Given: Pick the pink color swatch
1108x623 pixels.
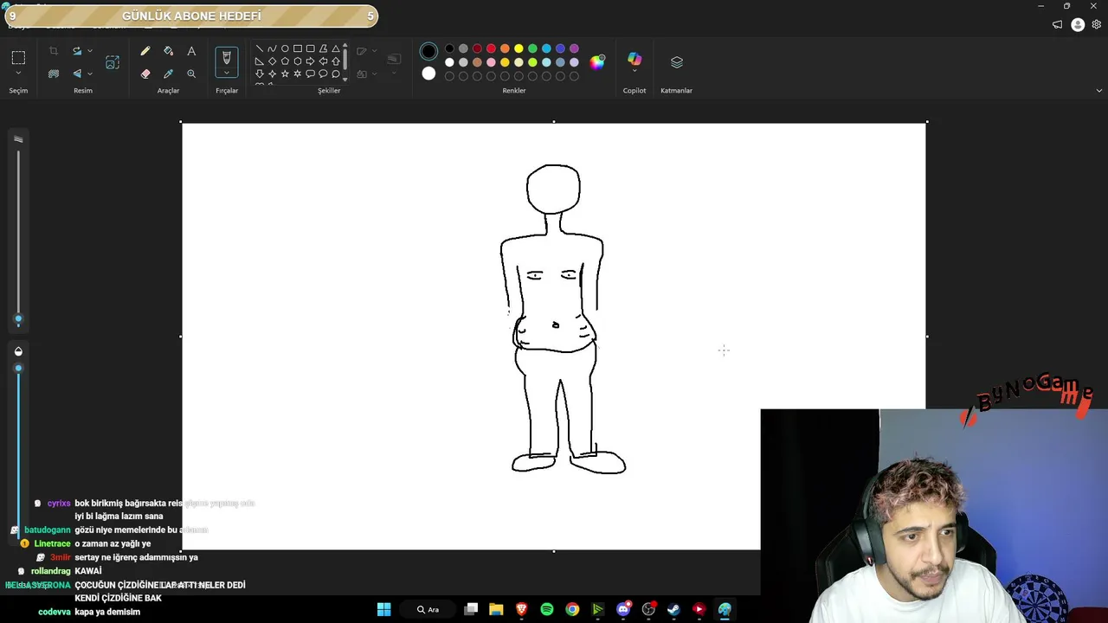Looking at the screenshot, I should [x=491, y=62].
